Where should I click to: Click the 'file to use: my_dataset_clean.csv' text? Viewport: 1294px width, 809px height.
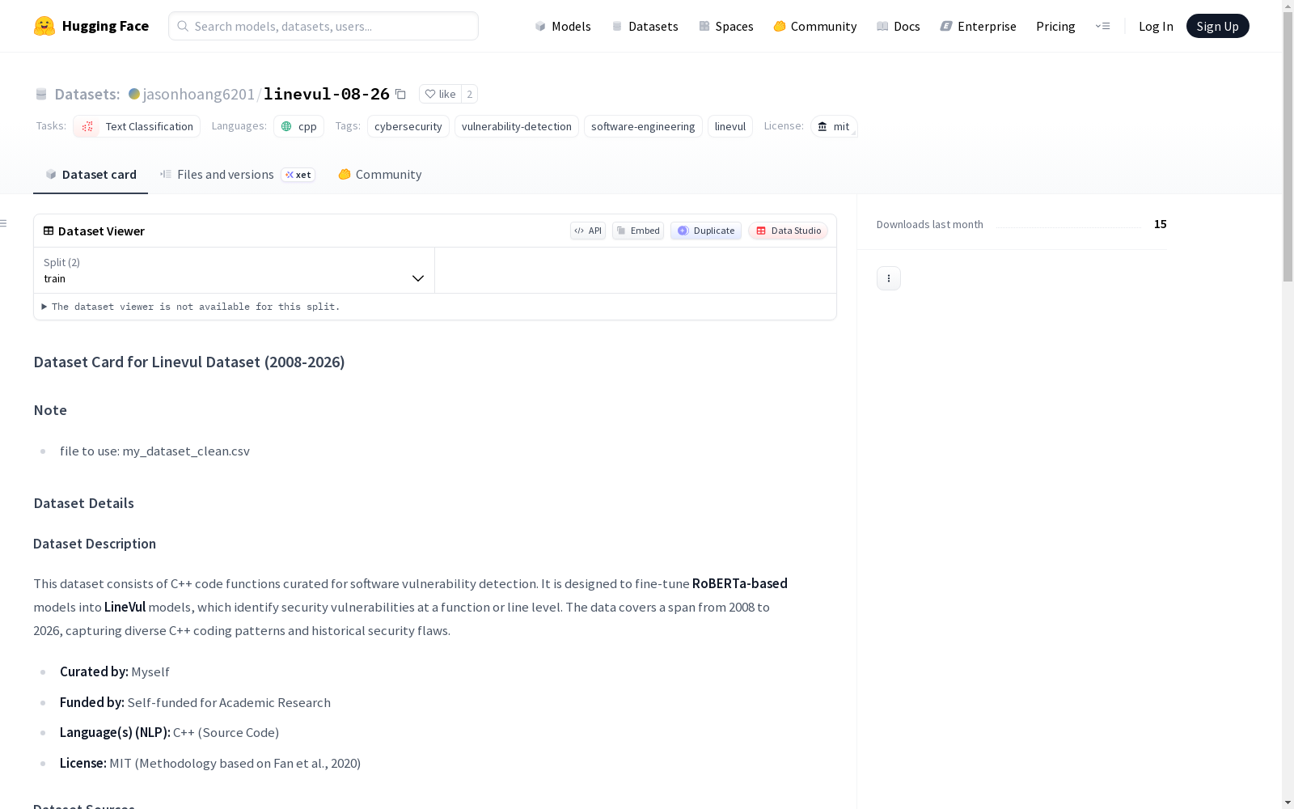[154, 451]
